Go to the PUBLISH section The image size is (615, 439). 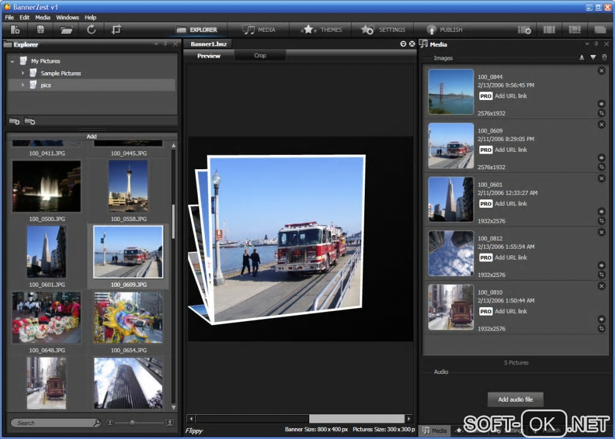click(x=444, y=30)
